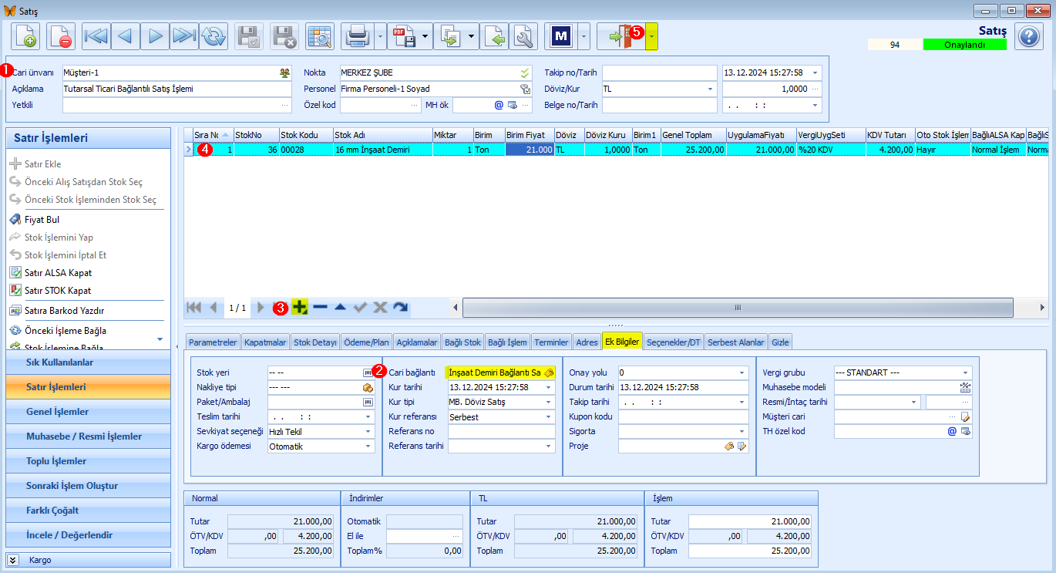Open the Sık Kullanılanlar panel

[x=88, y=362]
